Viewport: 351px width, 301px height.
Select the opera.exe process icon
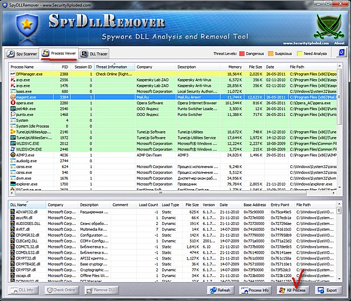(x=13, y=103)
